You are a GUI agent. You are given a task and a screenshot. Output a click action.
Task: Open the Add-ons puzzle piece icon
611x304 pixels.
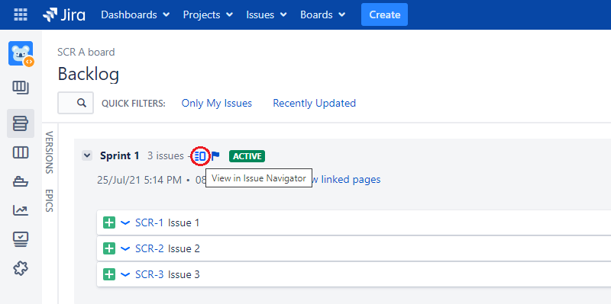tap(21, 268)
